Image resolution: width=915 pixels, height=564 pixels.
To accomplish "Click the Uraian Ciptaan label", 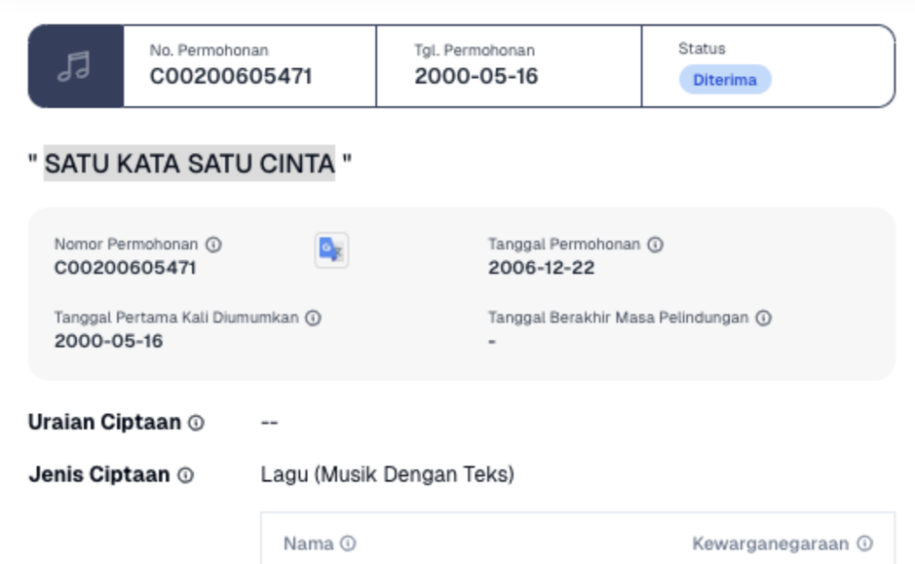I will [x=105, y=422].
